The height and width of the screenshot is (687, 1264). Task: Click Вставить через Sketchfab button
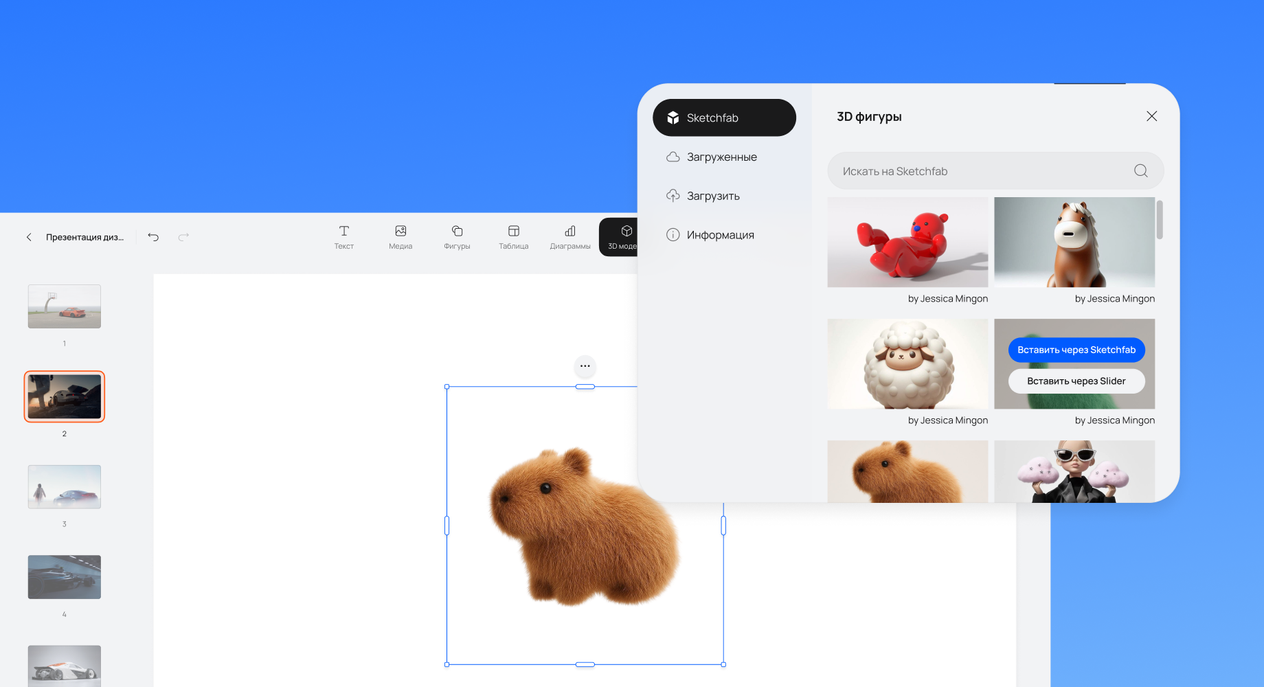(x=1076, y=350)
